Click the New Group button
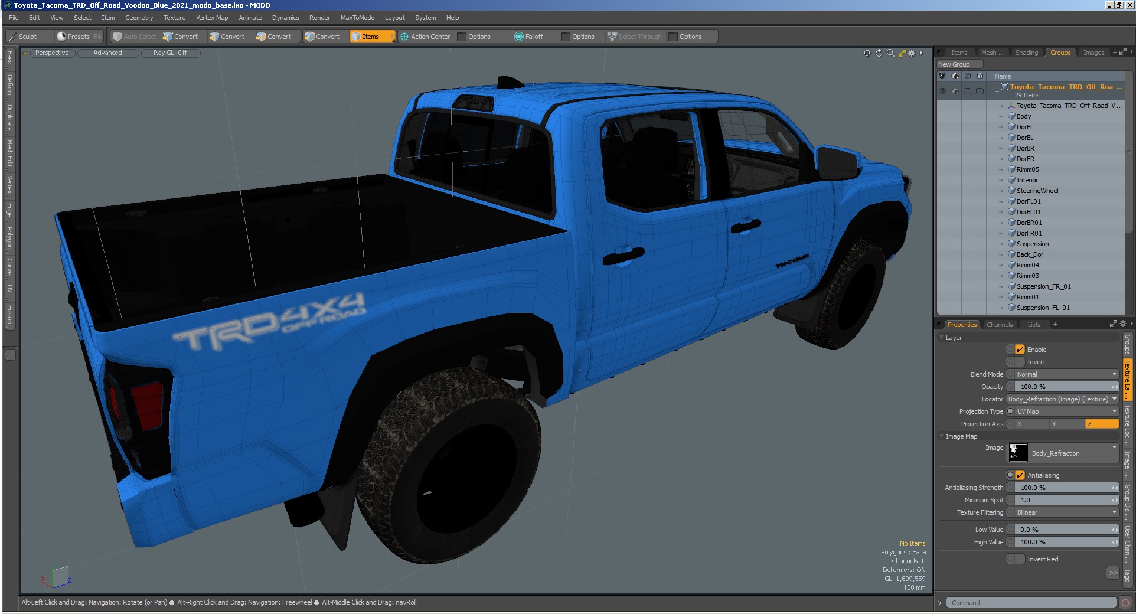This screenshot has height=614, width=1136. point(959,64)
